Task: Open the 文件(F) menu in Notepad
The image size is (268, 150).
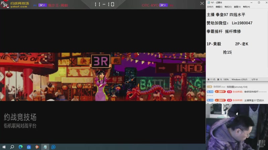Action: point(210,7)
